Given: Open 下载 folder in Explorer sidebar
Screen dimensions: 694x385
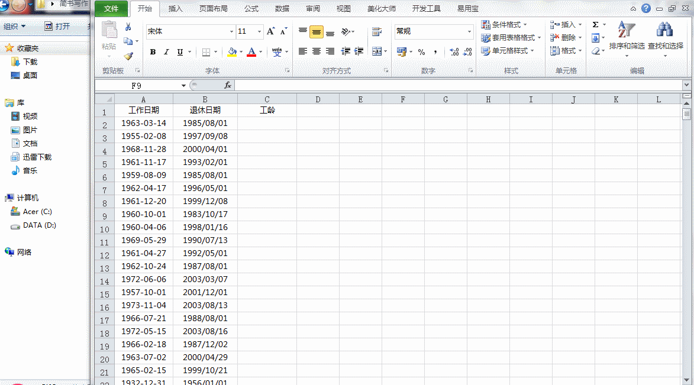Looking at the screenshot, I should click(30, 62).
